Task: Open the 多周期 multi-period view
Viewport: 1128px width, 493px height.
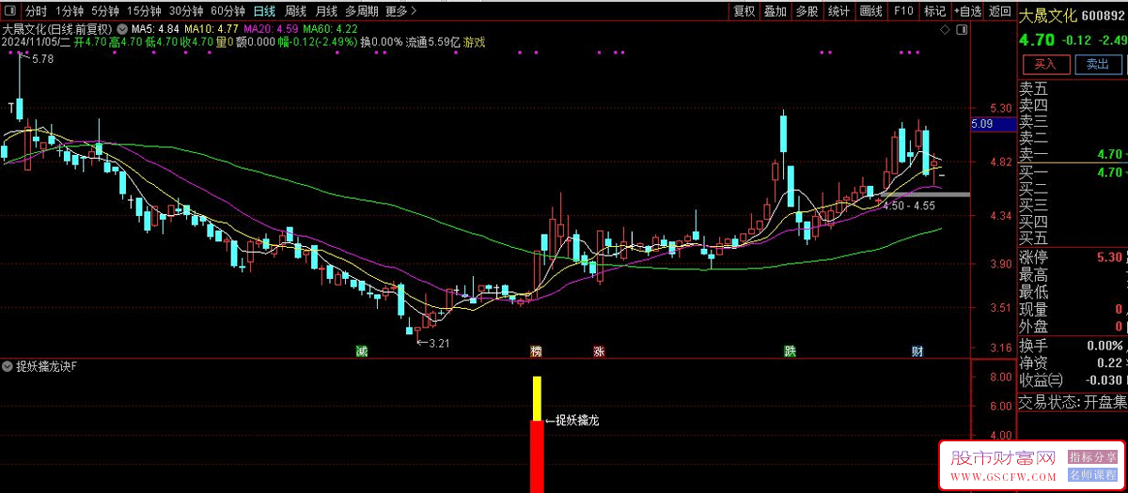Action: coord(362,11)
